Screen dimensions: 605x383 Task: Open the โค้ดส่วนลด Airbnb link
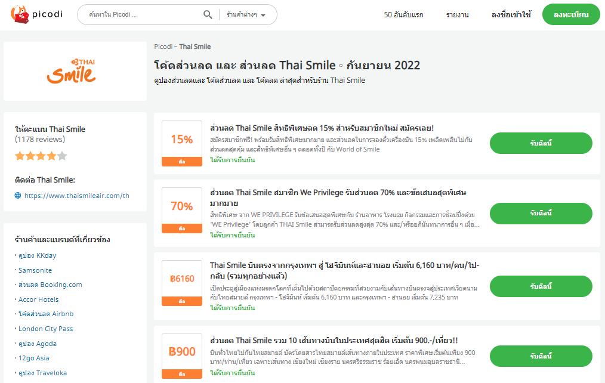[x=46, y=314]
